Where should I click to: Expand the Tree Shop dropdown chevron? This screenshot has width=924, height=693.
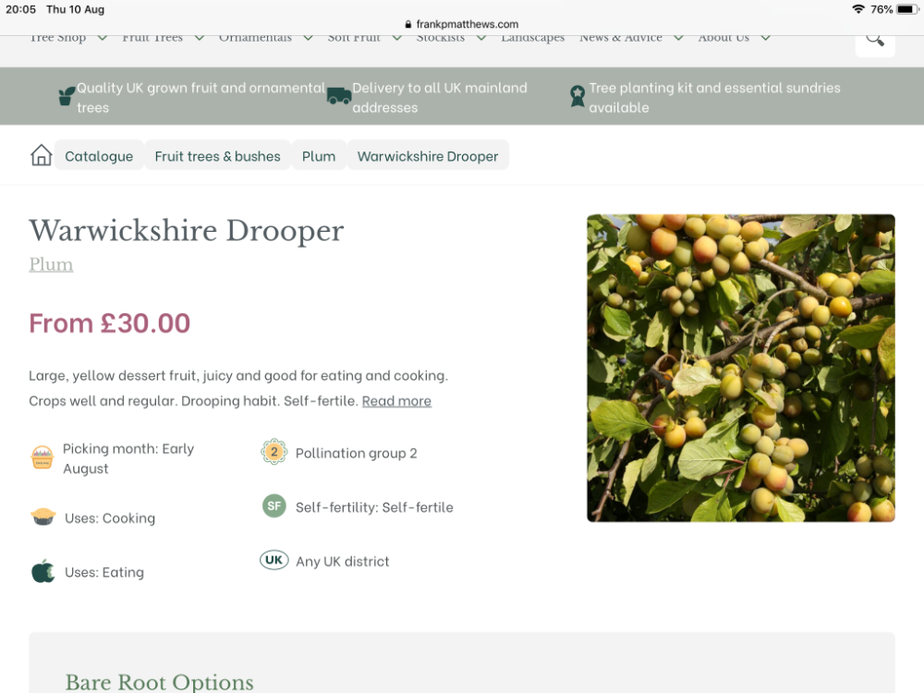pos(102,38)
